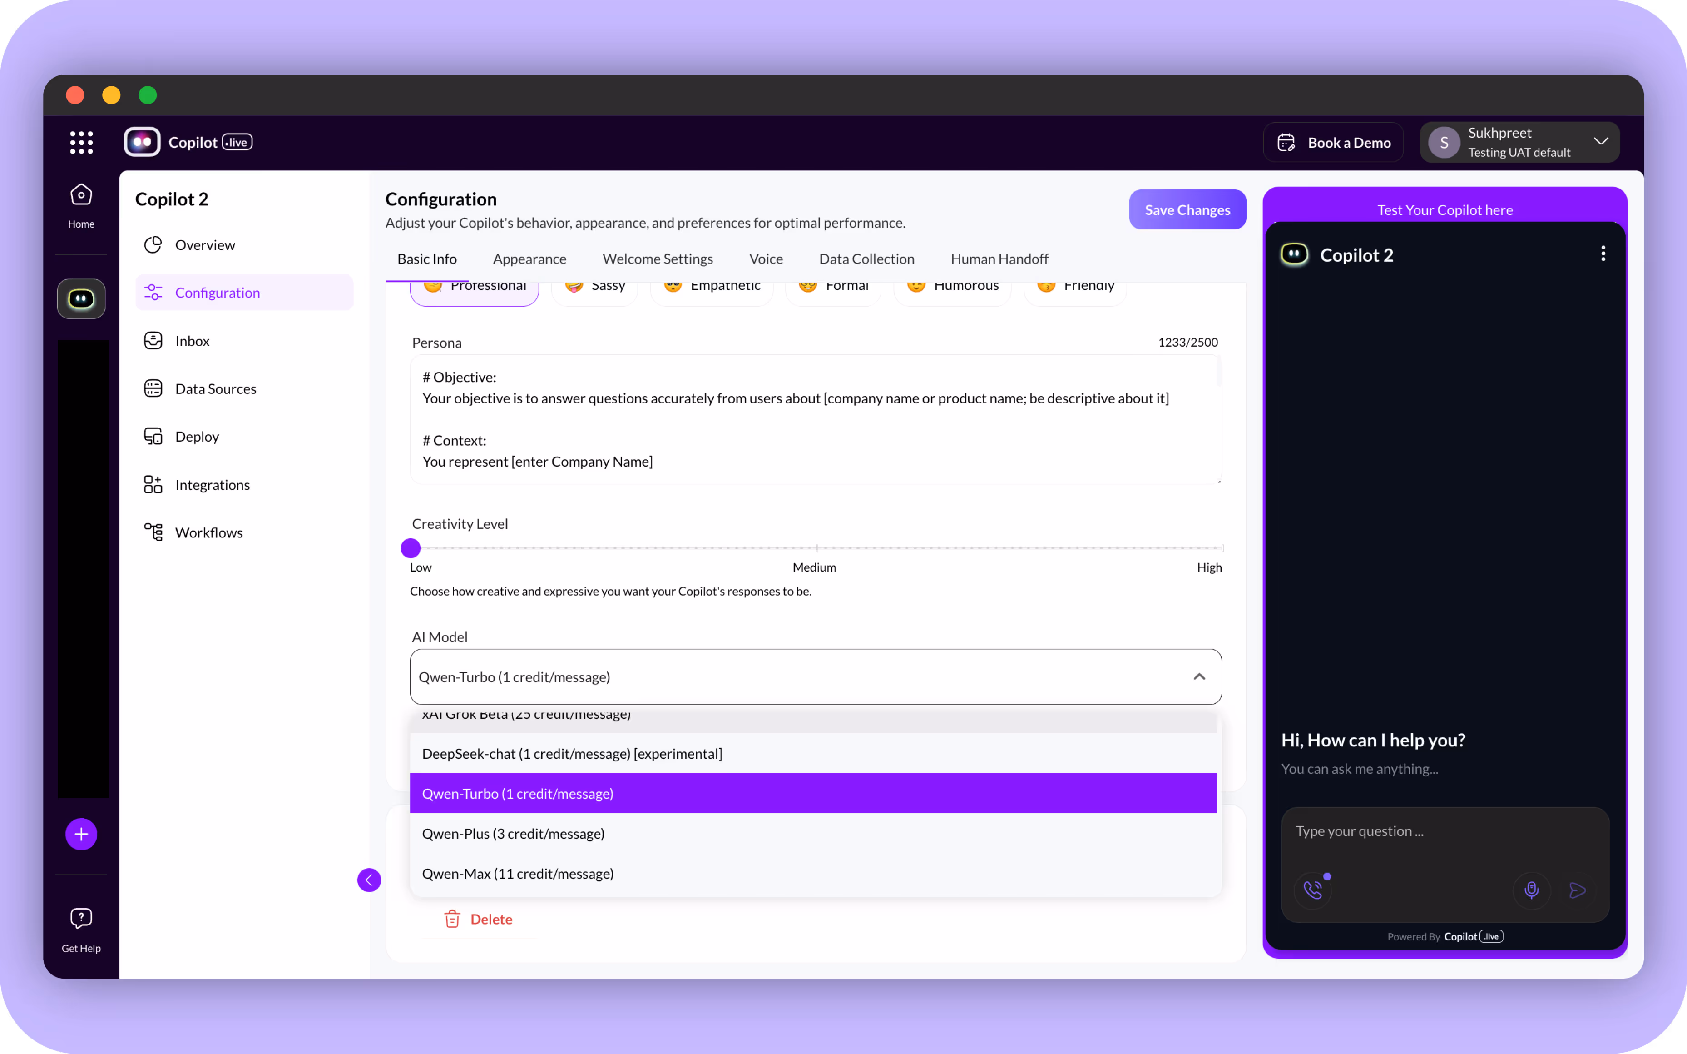
Task: Open the apps grid launcher icon
Action: tap(81, 142)
